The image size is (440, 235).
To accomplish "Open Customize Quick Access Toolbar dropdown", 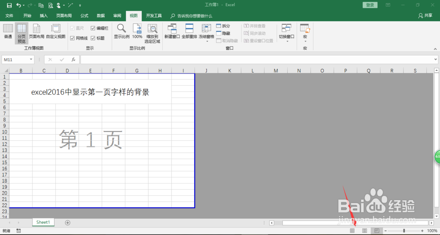I will [80, 5].
